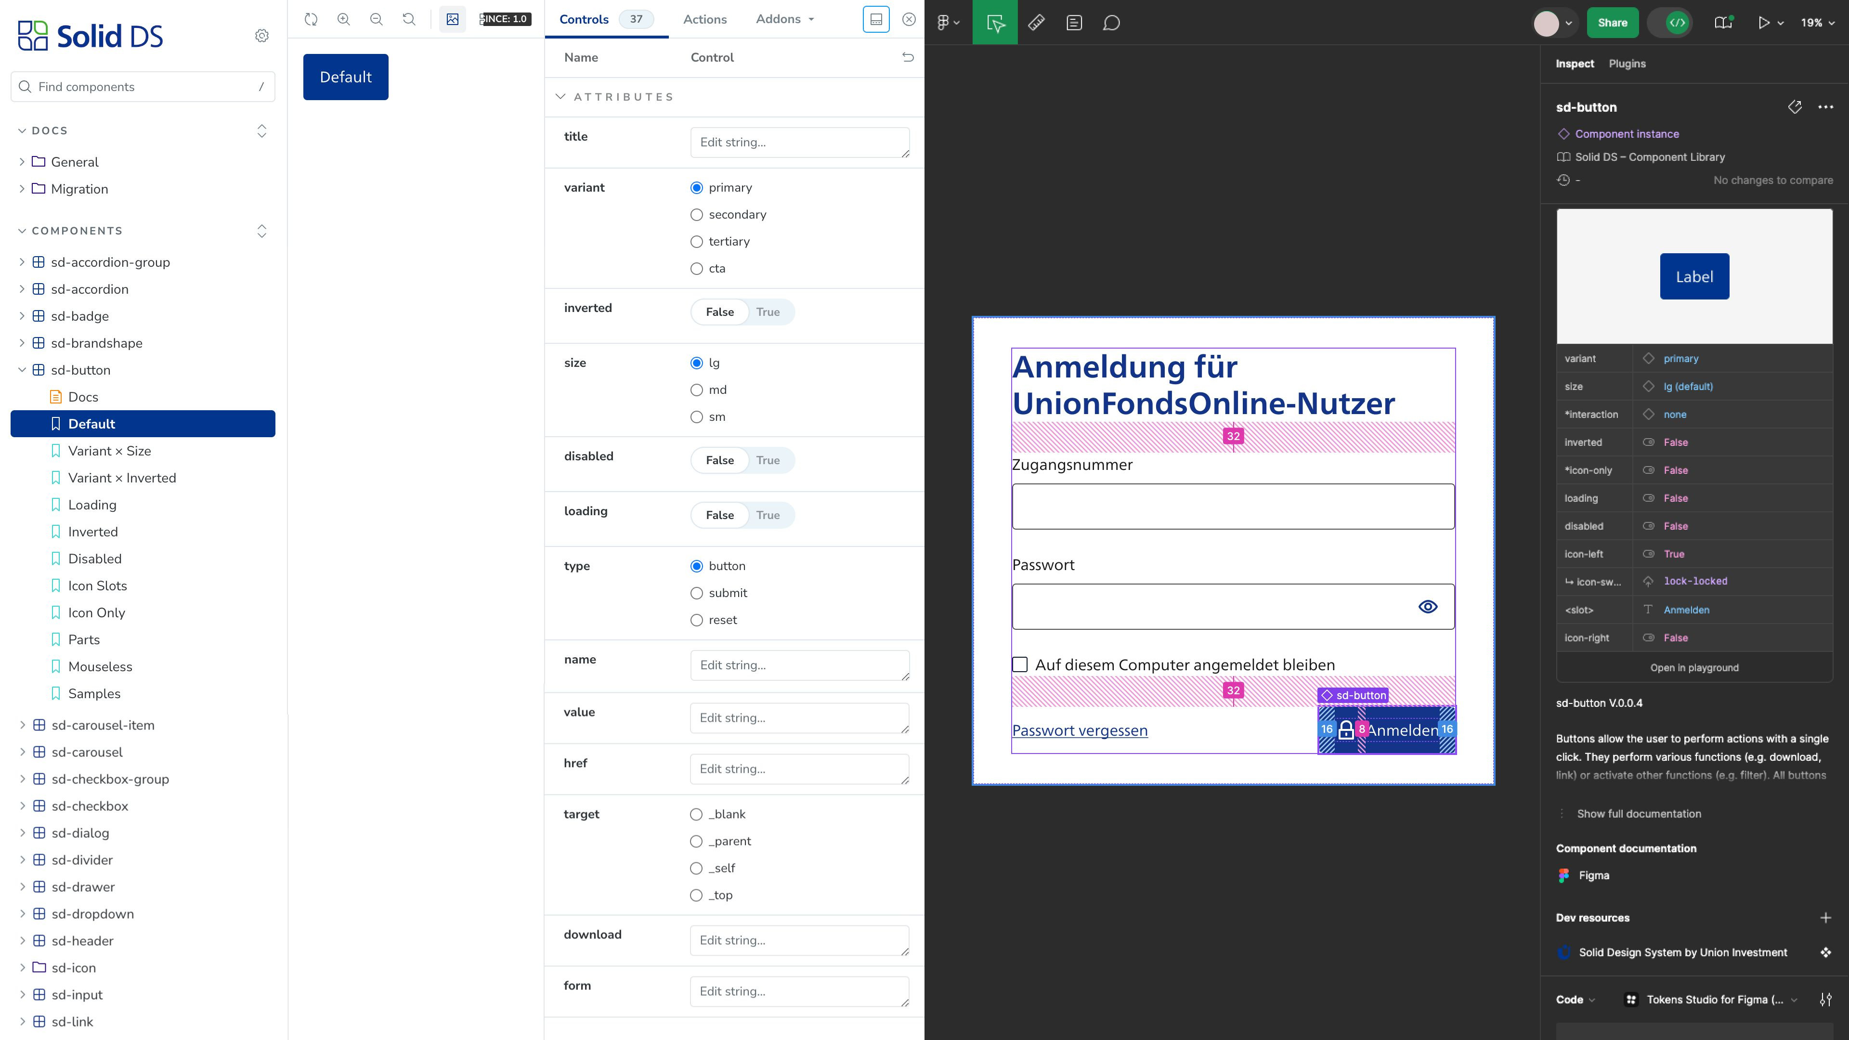
Task: Open the Plugins tab in Figma inspect panel
Action: 1627,63
